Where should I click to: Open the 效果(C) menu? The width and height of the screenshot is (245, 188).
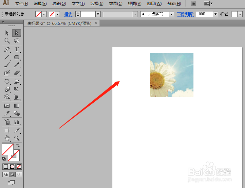(116, 3)
